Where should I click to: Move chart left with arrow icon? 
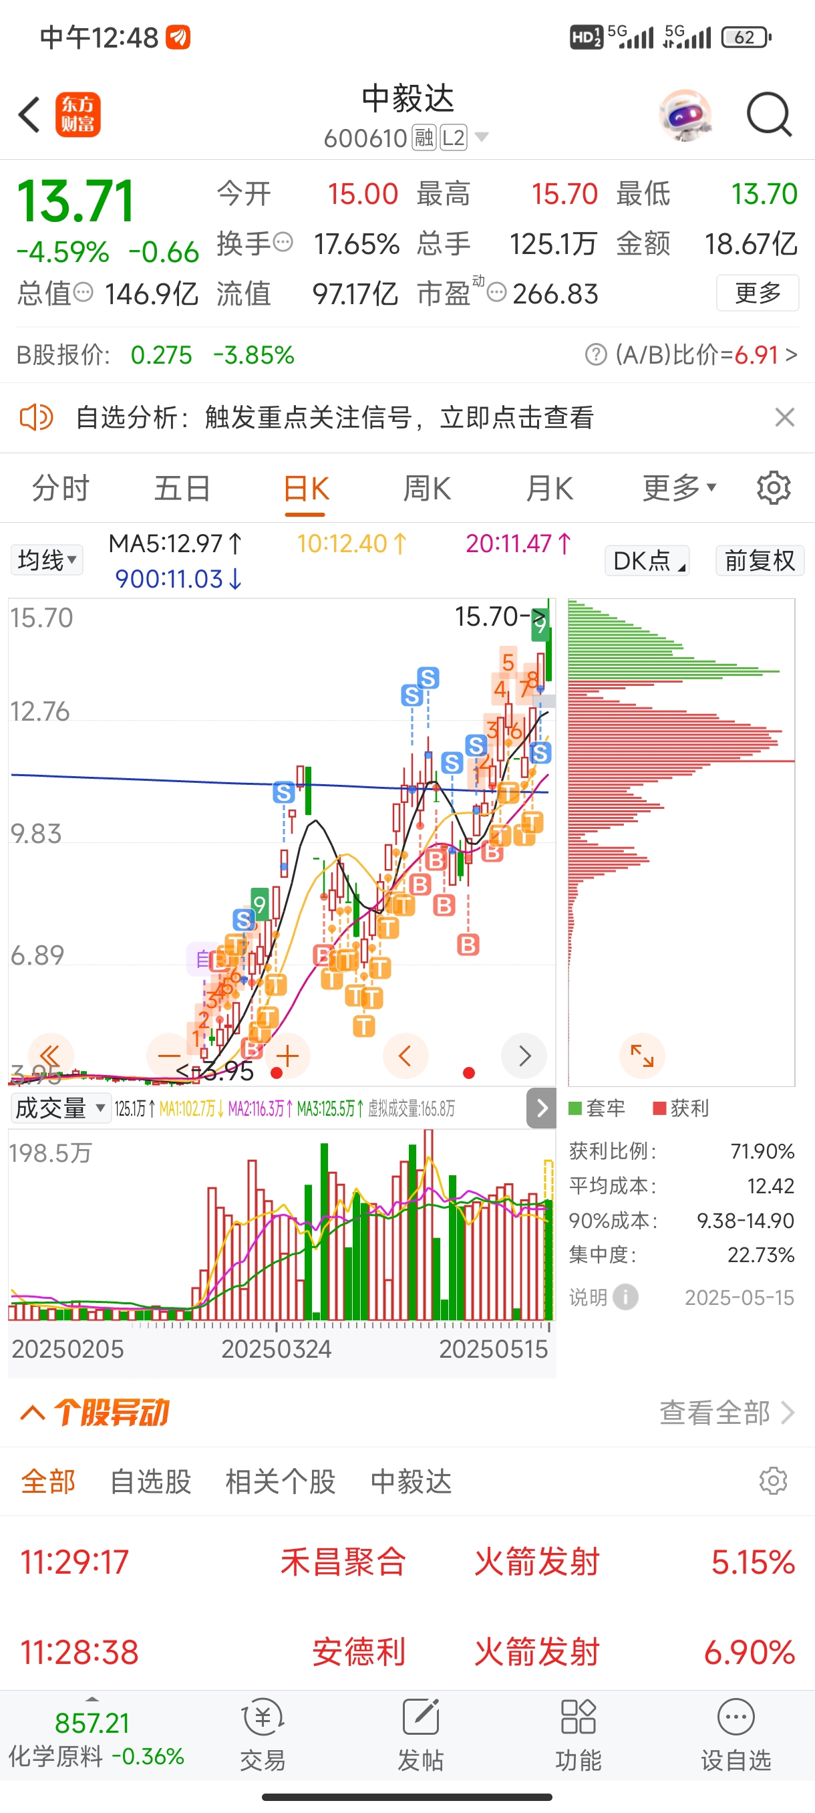click(405, 1056)
